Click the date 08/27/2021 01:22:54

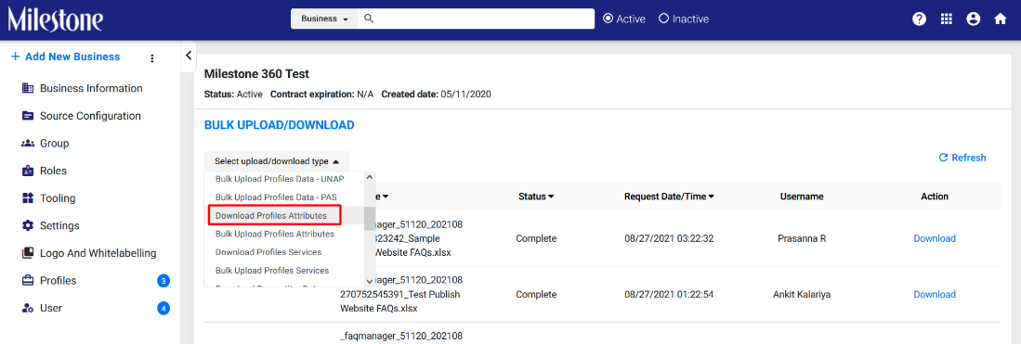click(669, 295)
